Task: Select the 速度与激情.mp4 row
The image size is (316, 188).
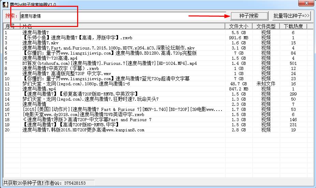Action: (x=39, y=89)
